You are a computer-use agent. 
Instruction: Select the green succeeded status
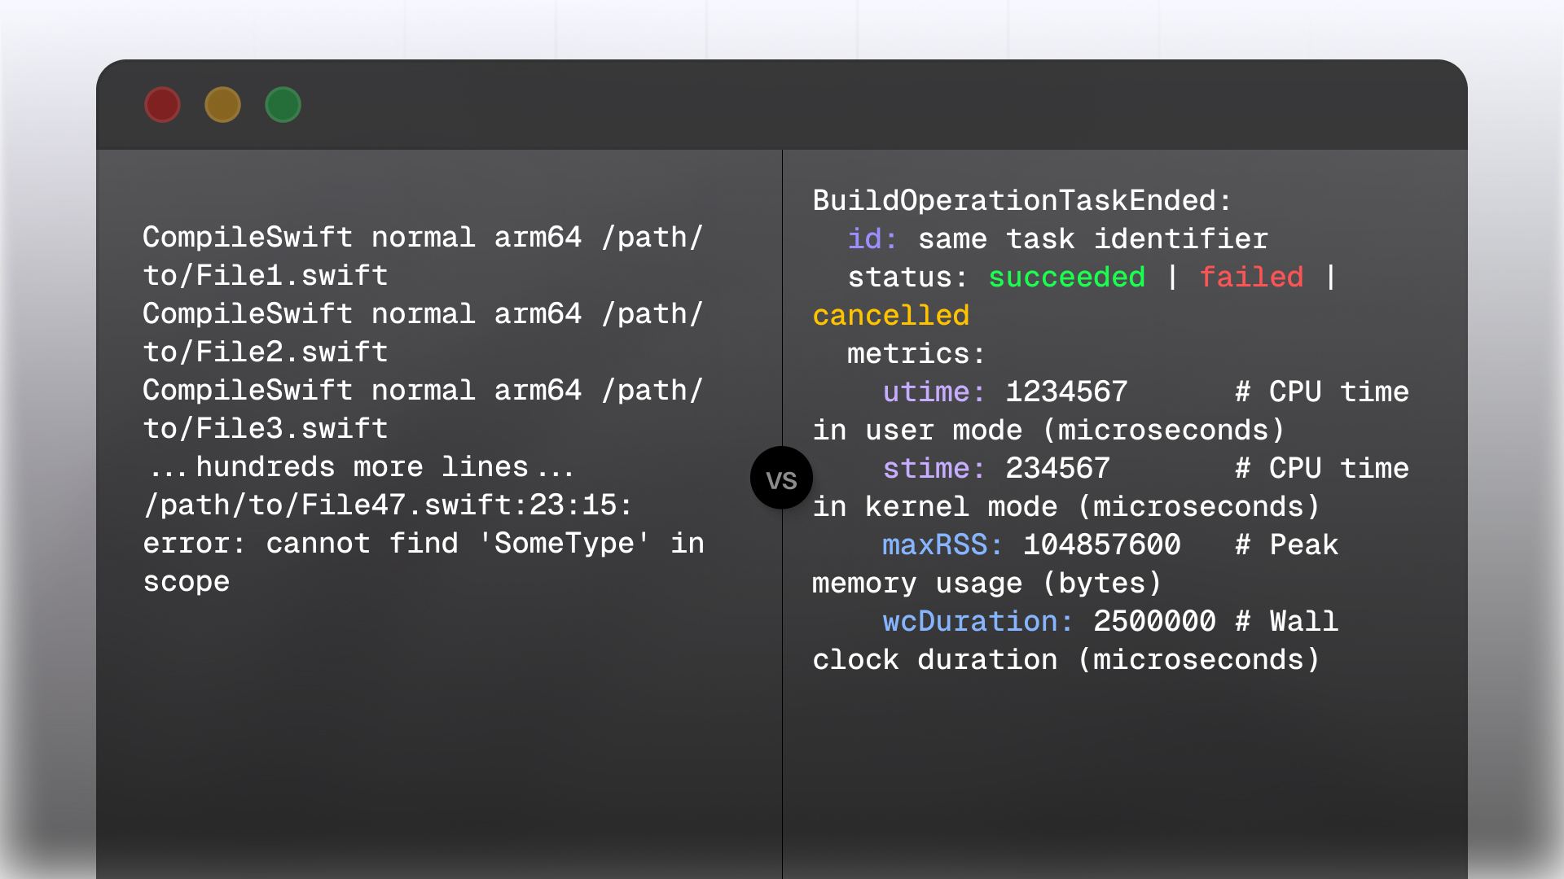point(1066,278)
